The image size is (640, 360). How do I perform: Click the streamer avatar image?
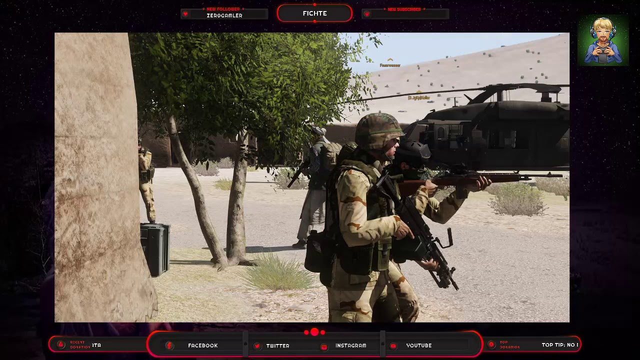click(x=603, y=40)
